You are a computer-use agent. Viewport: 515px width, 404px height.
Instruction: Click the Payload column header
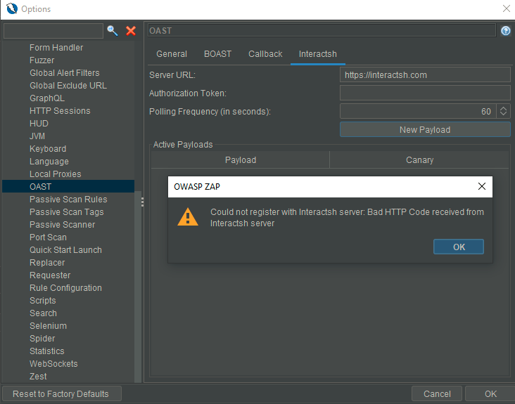coord(241,159)
